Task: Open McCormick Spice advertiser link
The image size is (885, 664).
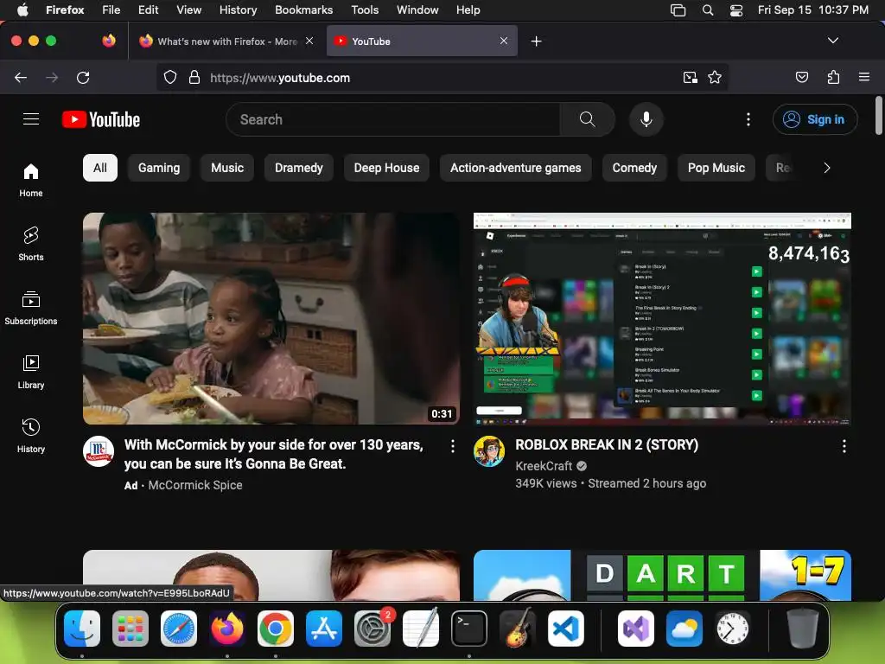Action: 194,485
